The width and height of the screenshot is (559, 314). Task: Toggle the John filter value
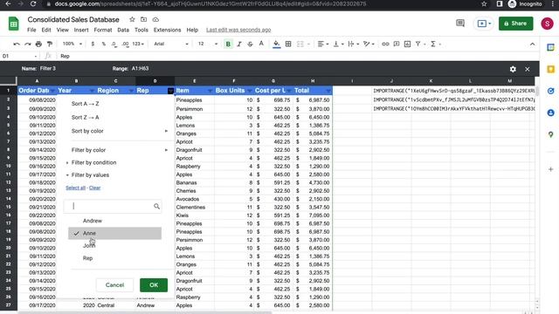pyautogui.click(x=114, y=246)
